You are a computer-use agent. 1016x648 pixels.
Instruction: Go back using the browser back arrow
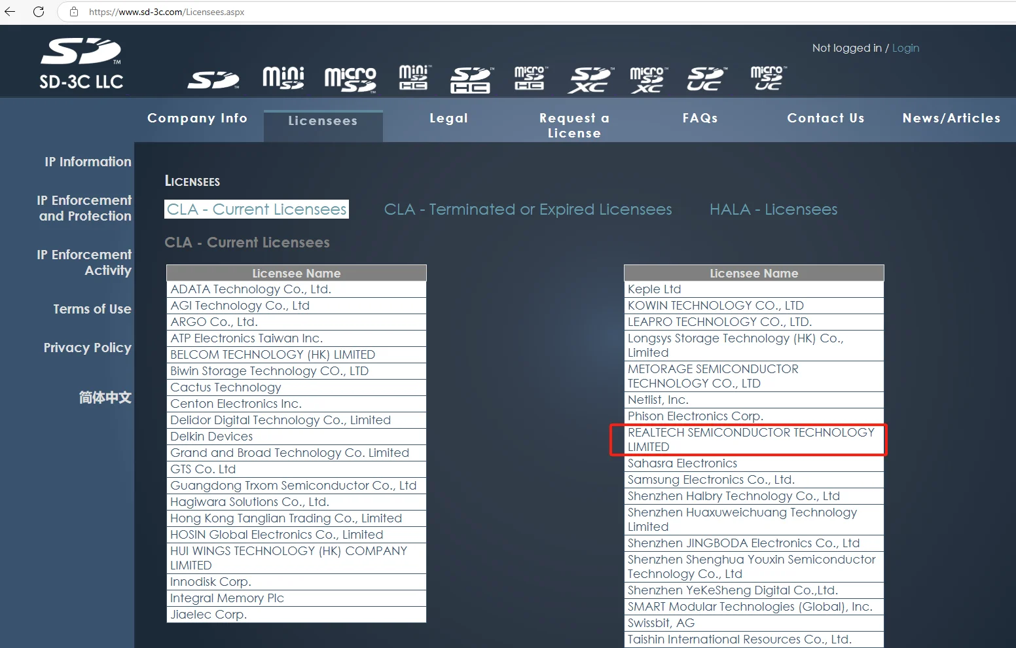click(10, 12)
